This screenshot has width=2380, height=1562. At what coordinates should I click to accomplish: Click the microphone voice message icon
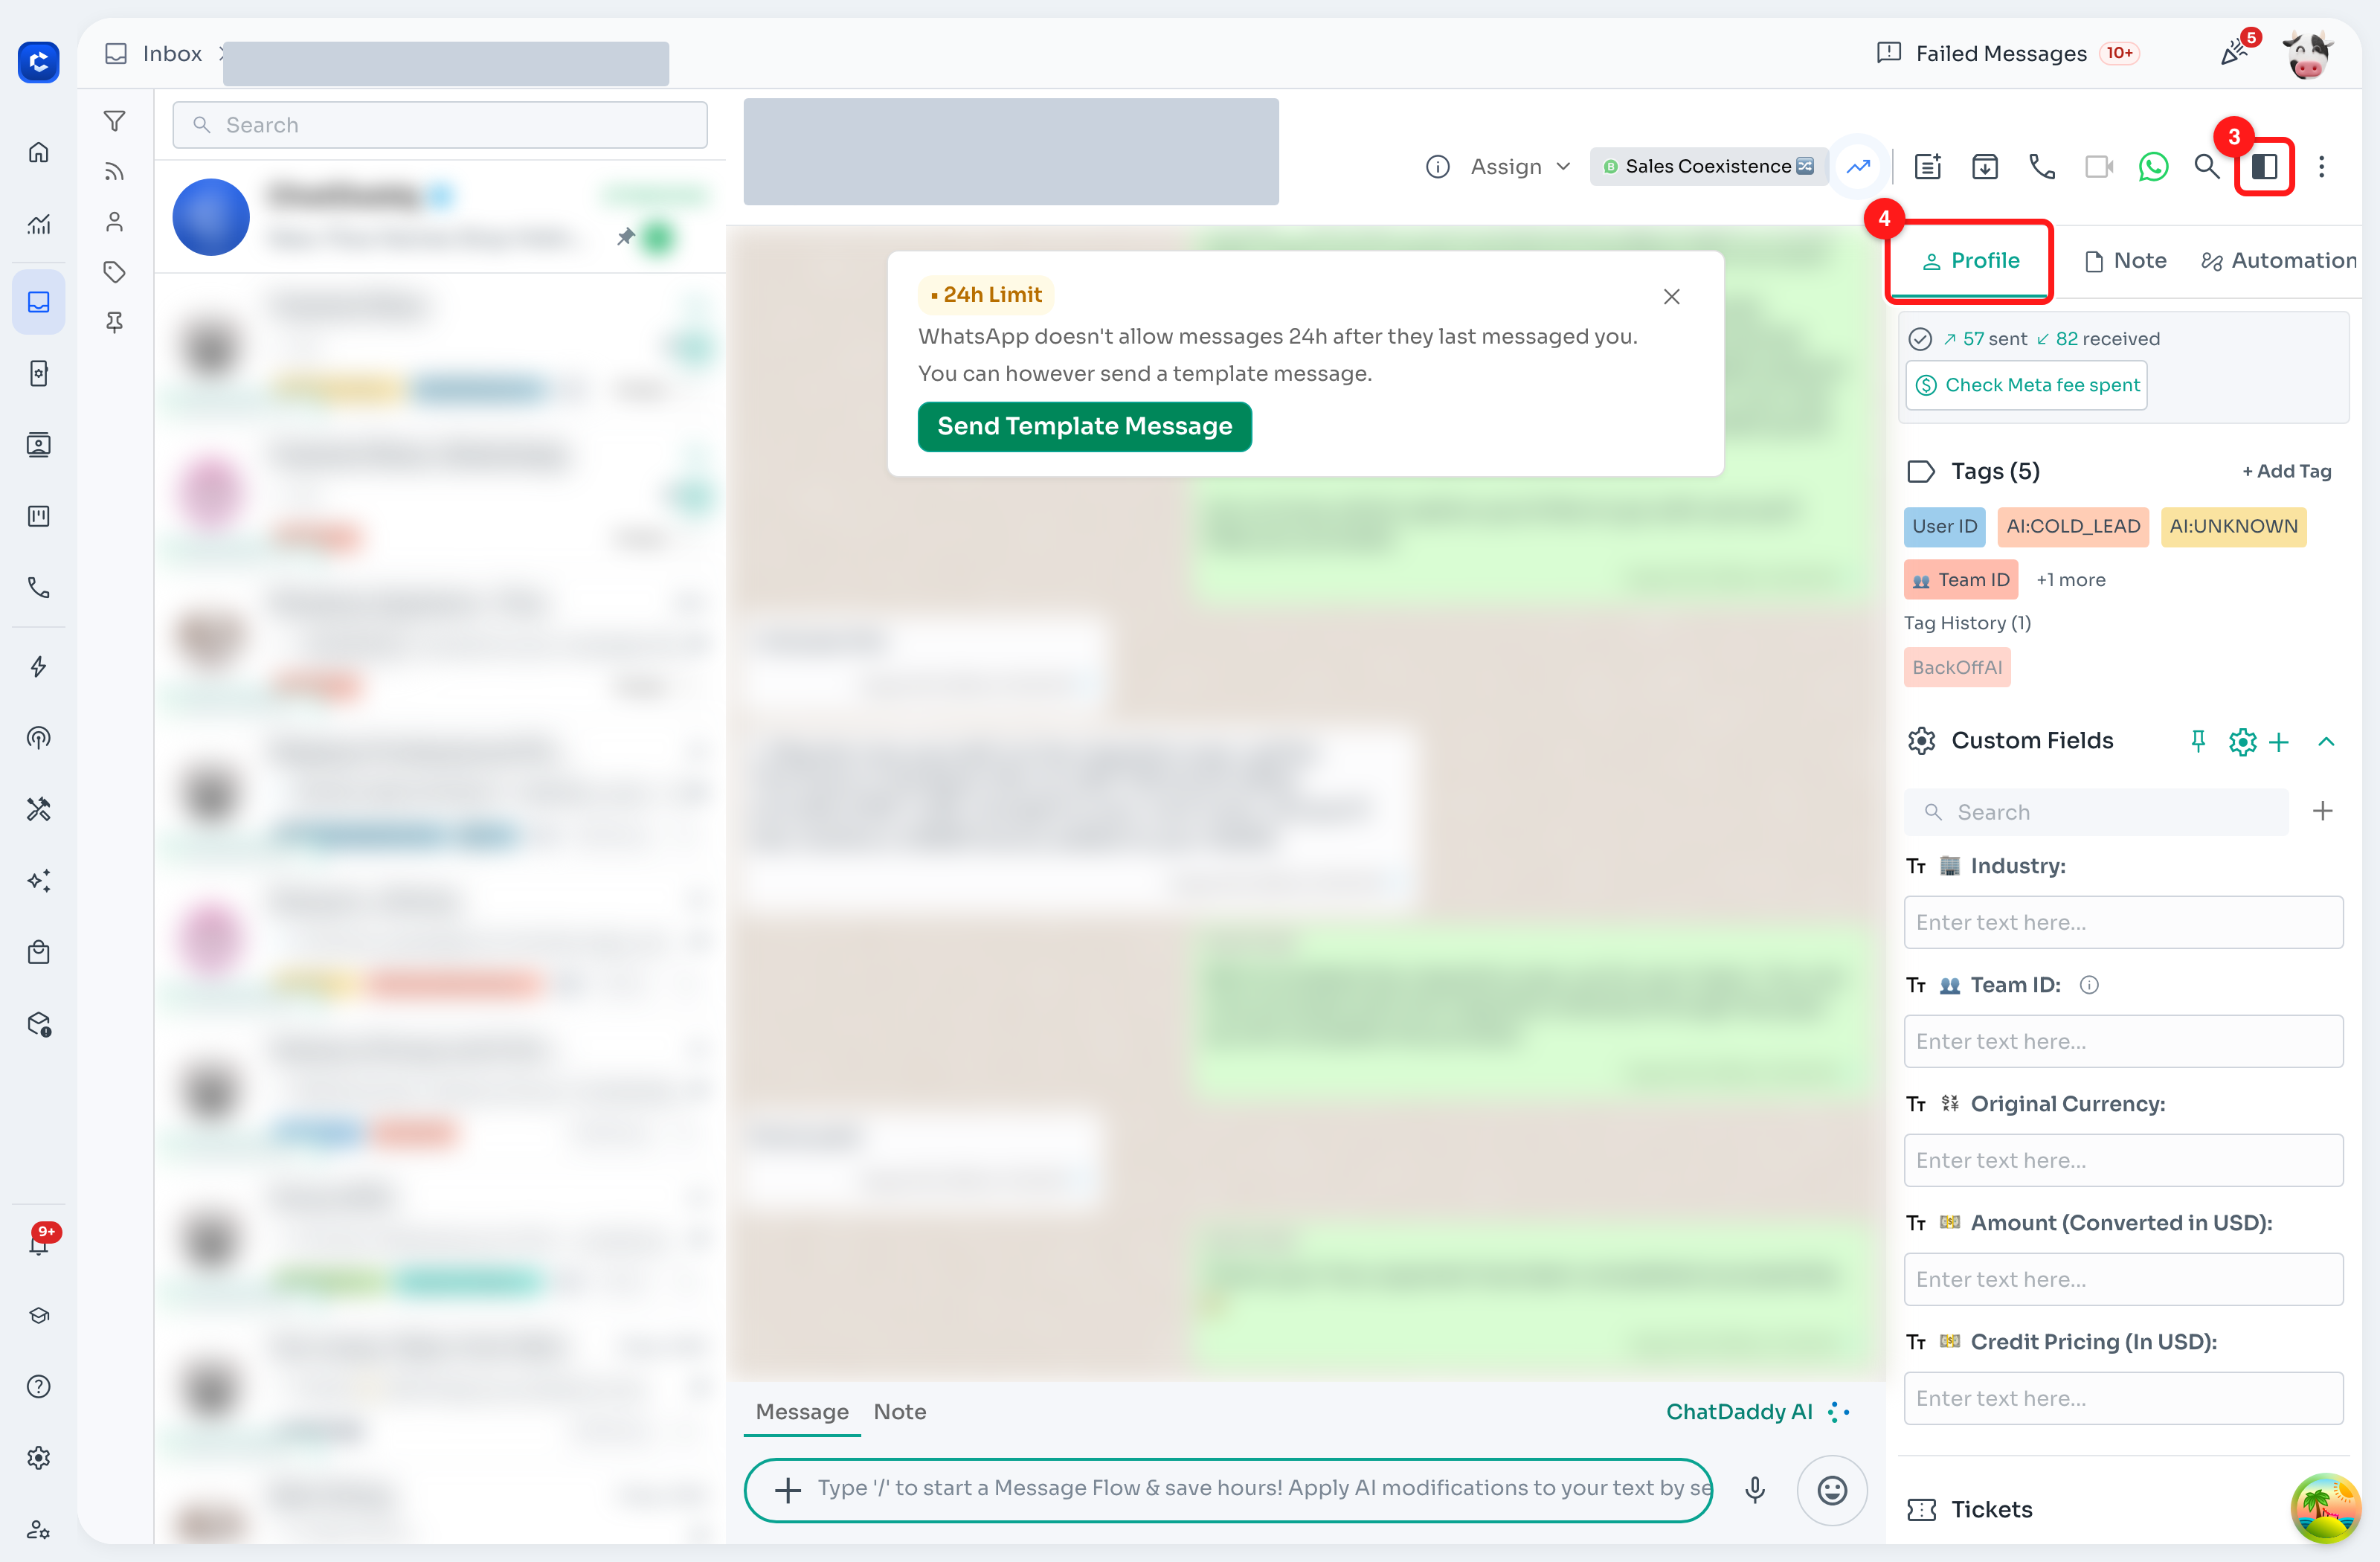pyautogui.click(x=1754, y=1490)
